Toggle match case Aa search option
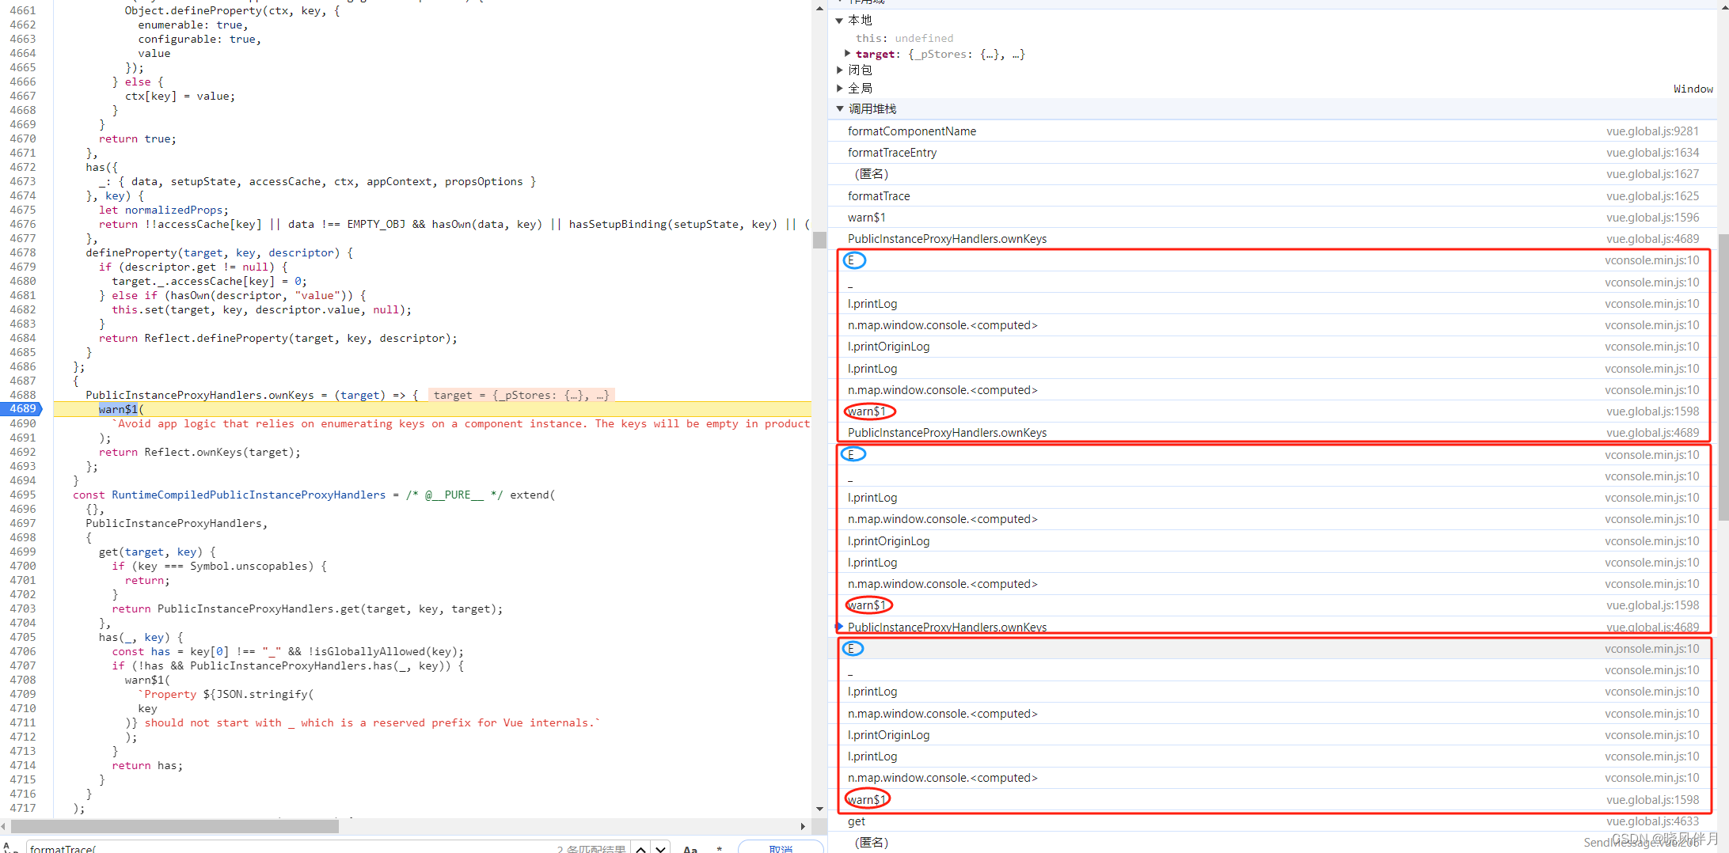 point(690,849)
